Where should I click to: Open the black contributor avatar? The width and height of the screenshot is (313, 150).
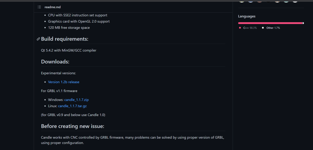[x=268, y=2]
